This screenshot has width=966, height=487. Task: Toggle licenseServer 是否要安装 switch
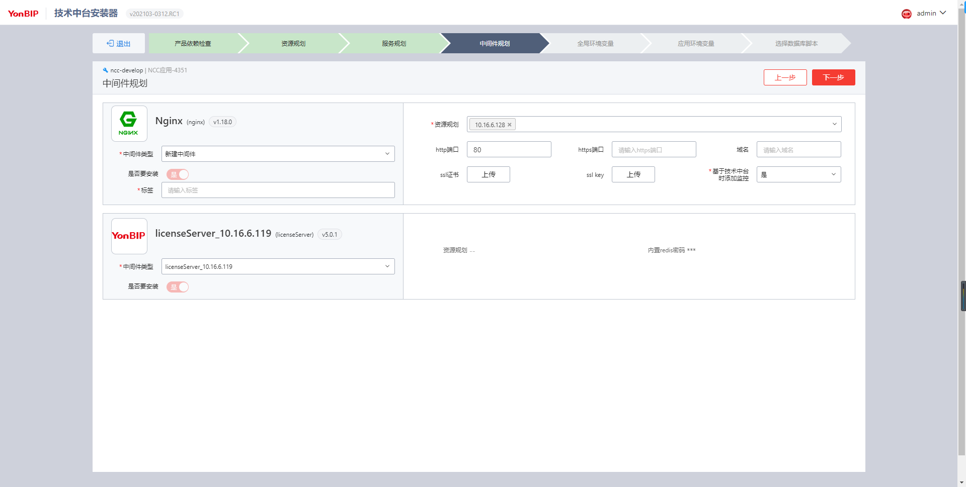click(x=178, y=287)
